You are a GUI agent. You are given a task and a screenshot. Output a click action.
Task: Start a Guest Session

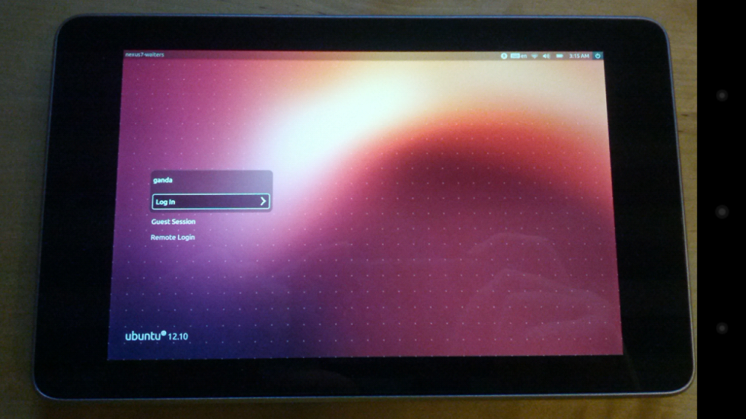(x=173, y=222)
